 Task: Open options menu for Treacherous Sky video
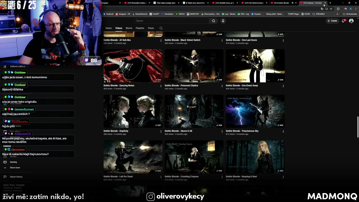(283, 131)
